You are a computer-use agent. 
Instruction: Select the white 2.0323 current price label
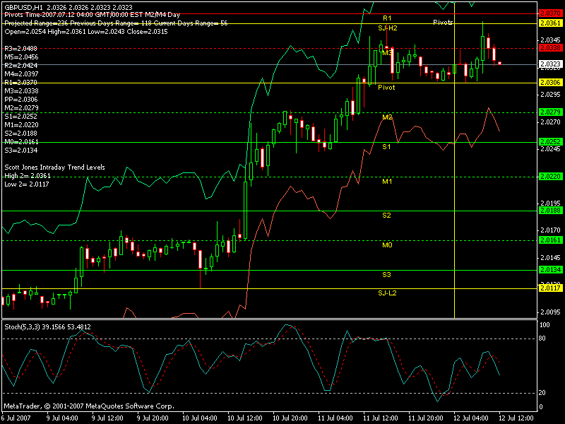pos(549,64)
